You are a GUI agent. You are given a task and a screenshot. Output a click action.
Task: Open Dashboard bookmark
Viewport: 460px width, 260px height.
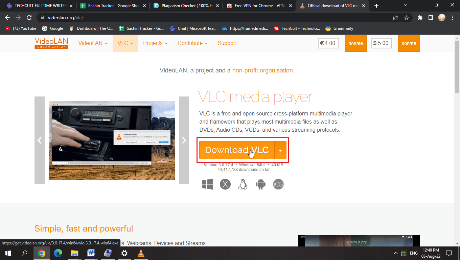pos(91,28)
